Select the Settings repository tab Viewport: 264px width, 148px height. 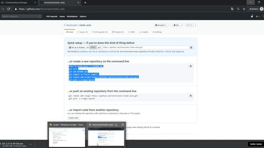pos(157,32)
